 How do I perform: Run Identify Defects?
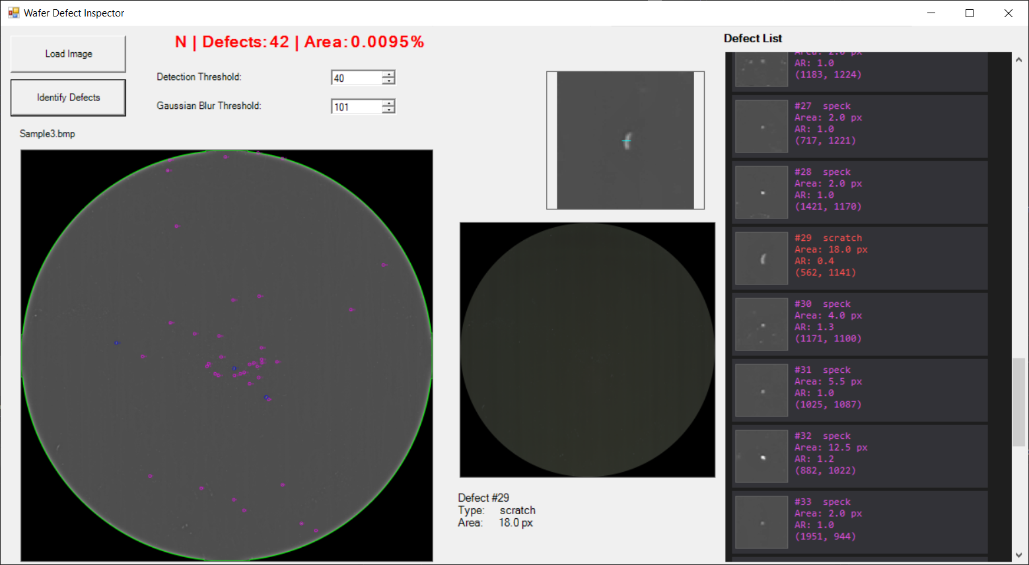[68, 98]
